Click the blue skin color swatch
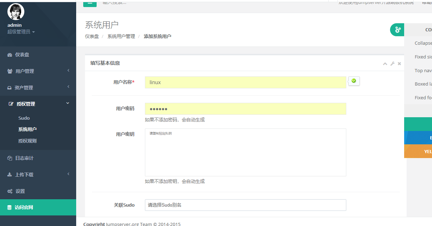The image size is (432, 226). click(418, 138)
